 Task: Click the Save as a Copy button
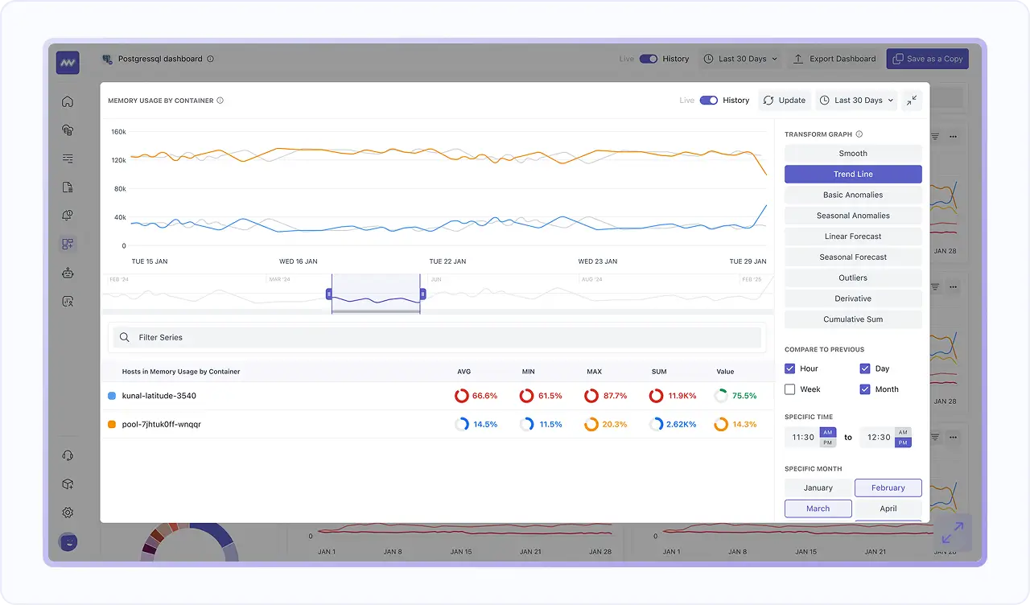(927, 58)
